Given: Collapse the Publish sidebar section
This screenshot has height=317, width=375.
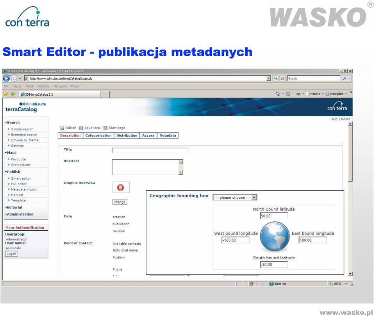Looking at the screenshot, I should 12,172.
